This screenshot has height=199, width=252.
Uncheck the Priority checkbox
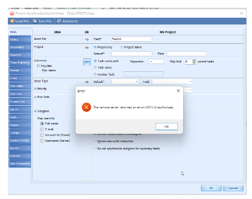click(x=35, y=89)
